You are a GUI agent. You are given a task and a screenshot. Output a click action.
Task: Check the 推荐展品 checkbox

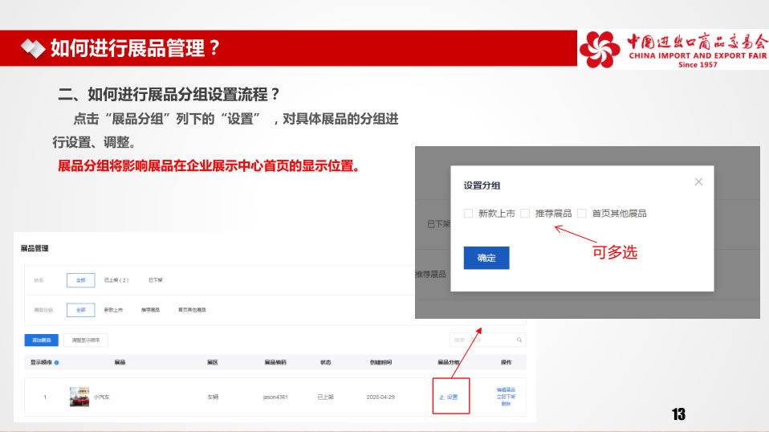point(525,214)
